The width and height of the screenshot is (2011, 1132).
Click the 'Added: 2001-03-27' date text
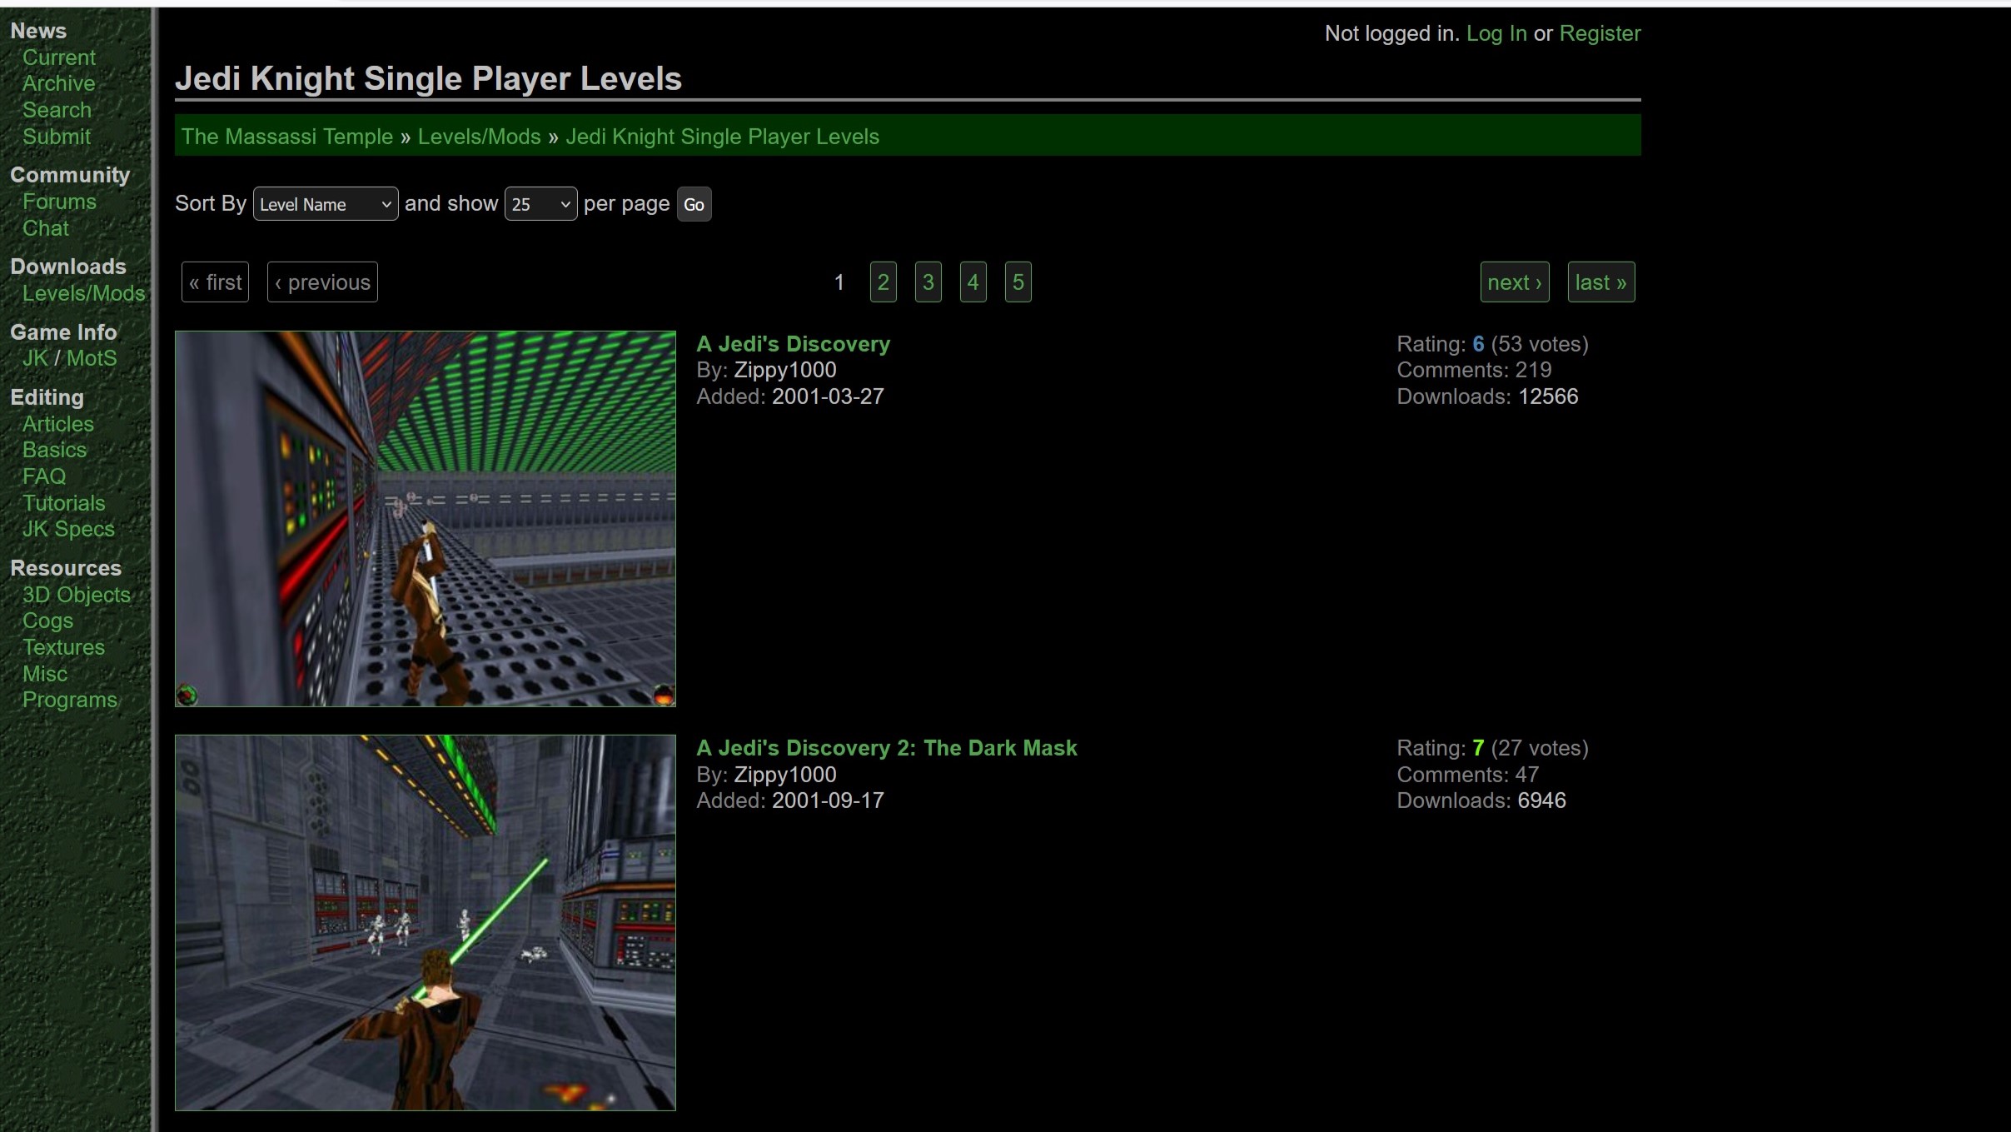(x=790, y=396)
